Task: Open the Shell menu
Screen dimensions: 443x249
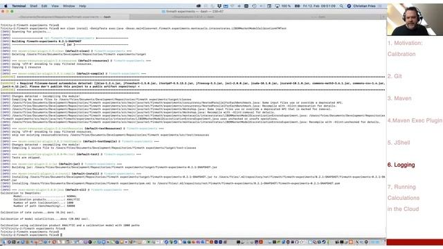Action: tap(34, 6)
